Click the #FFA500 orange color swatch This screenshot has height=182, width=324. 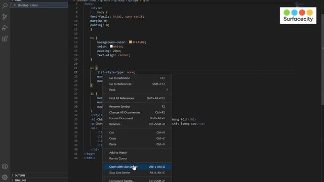[x=131, y=42]
